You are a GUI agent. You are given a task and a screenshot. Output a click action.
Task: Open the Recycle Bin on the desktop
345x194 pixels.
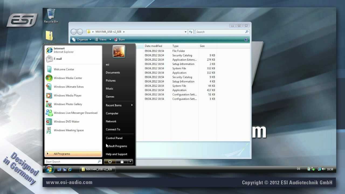click(x=51, y=16)
